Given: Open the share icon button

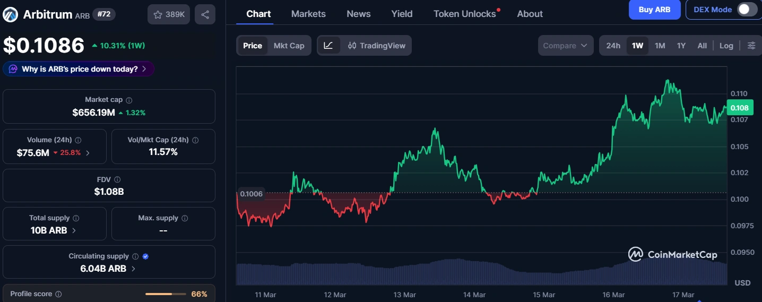Looking at the screenshot, I should (x=205, y=14).
